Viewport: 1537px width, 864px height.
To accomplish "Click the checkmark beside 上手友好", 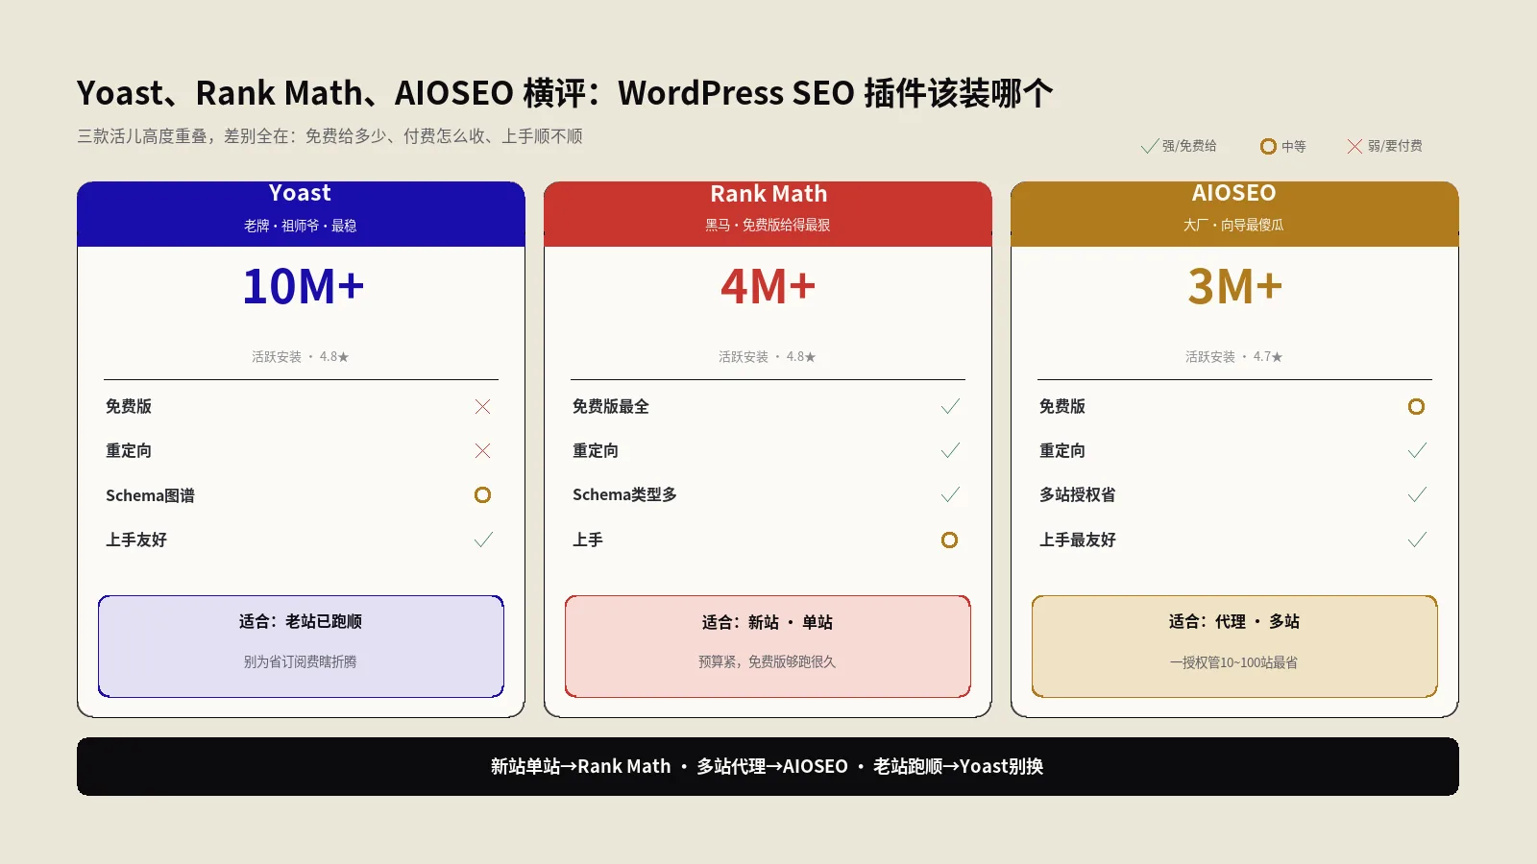I will [483, 540].
